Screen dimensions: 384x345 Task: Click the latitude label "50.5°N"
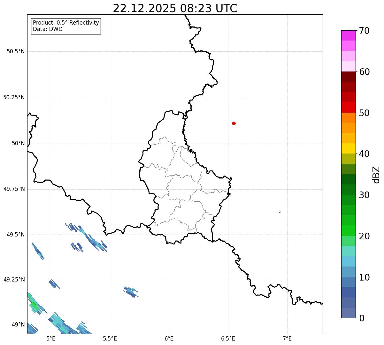coord(16,51)
